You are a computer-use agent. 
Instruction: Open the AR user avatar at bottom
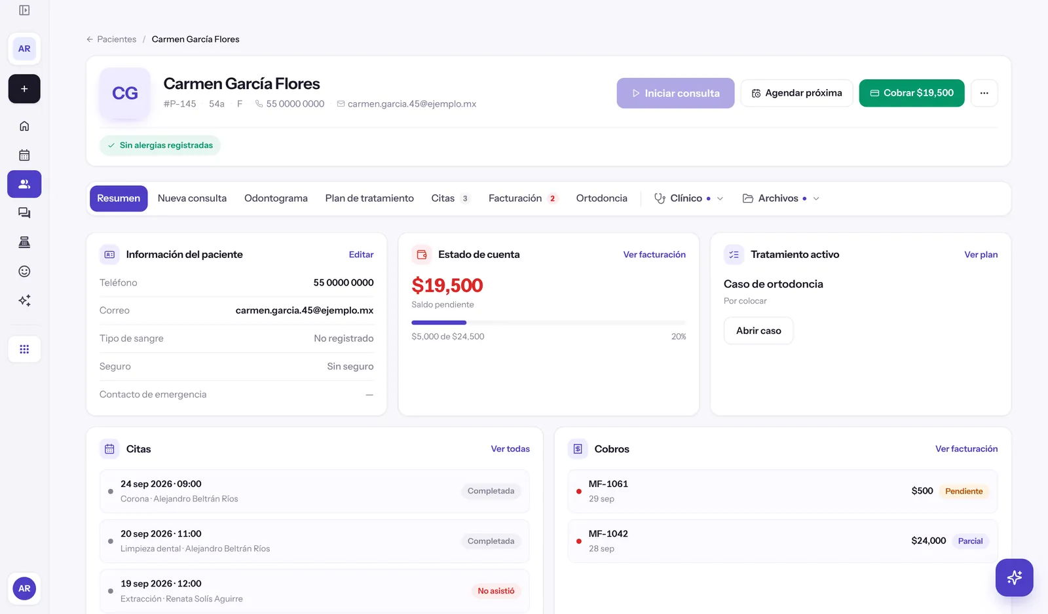click(x=24, y=588)
